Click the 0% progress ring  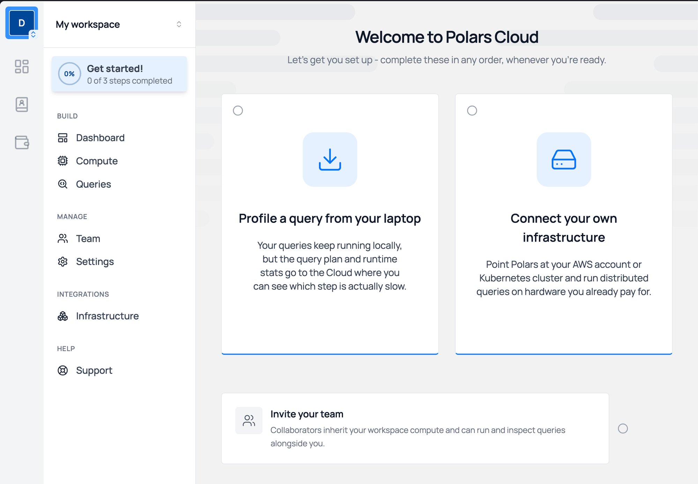[69, 74]
